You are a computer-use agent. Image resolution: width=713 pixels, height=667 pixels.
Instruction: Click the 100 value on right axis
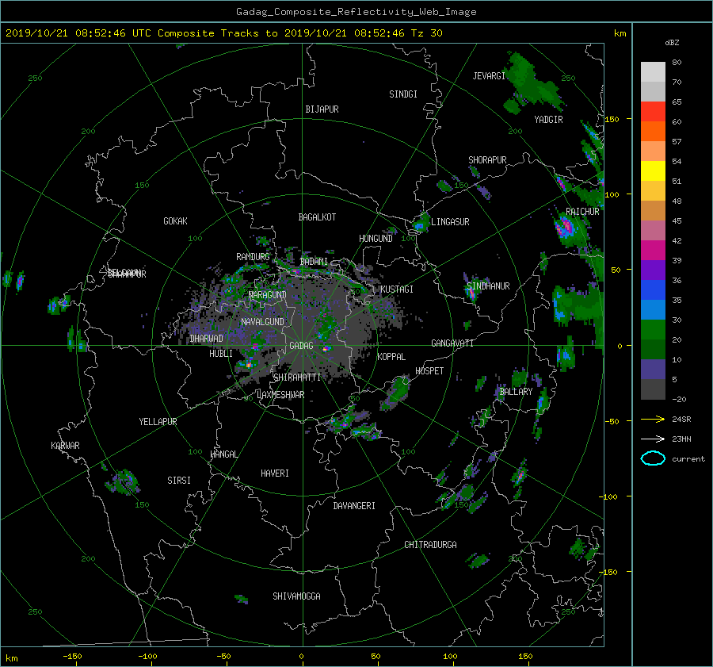(612, 194)
